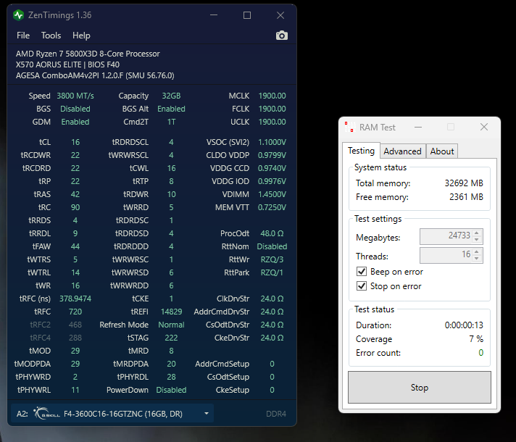Click the RttWr value RZQ/3

tap(272, 259)
